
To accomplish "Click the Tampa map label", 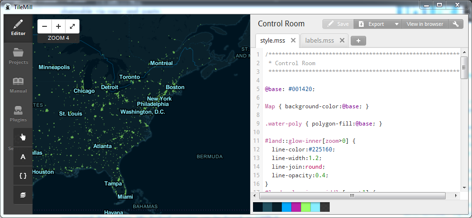I will click(113, 184).
